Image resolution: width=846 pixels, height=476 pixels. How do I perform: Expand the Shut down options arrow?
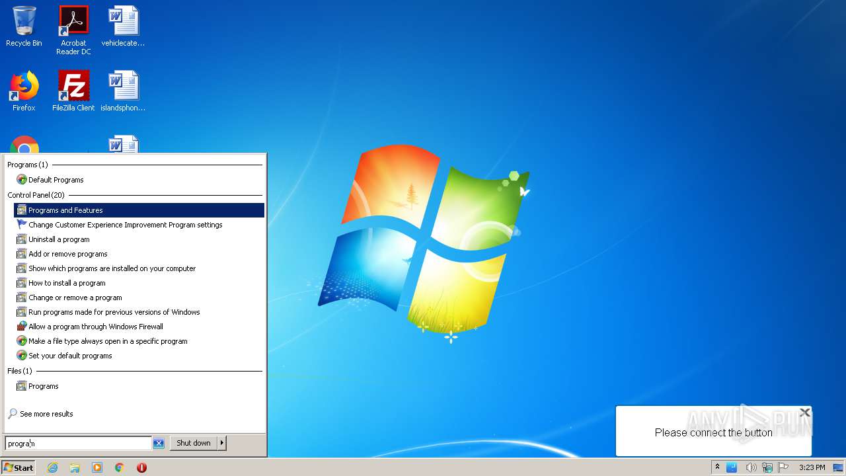[x=222, y=443]
